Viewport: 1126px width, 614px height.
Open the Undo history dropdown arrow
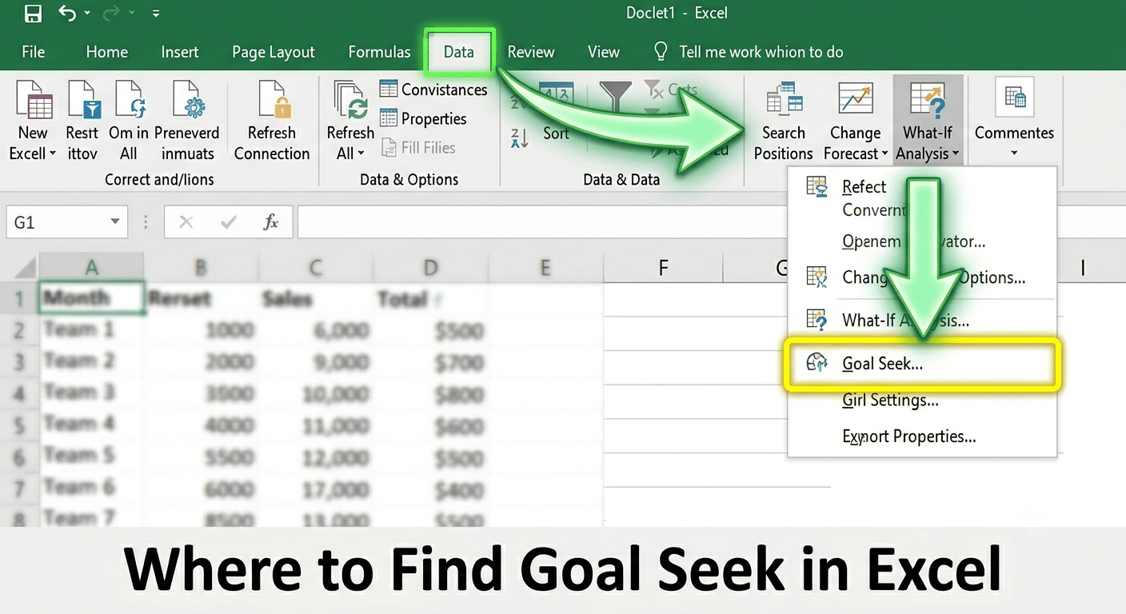(87, 14)
